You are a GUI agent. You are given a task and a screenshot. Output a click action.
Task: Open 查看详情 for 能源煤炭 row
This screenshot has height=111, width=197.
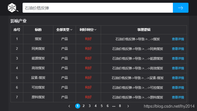[178, 58]
